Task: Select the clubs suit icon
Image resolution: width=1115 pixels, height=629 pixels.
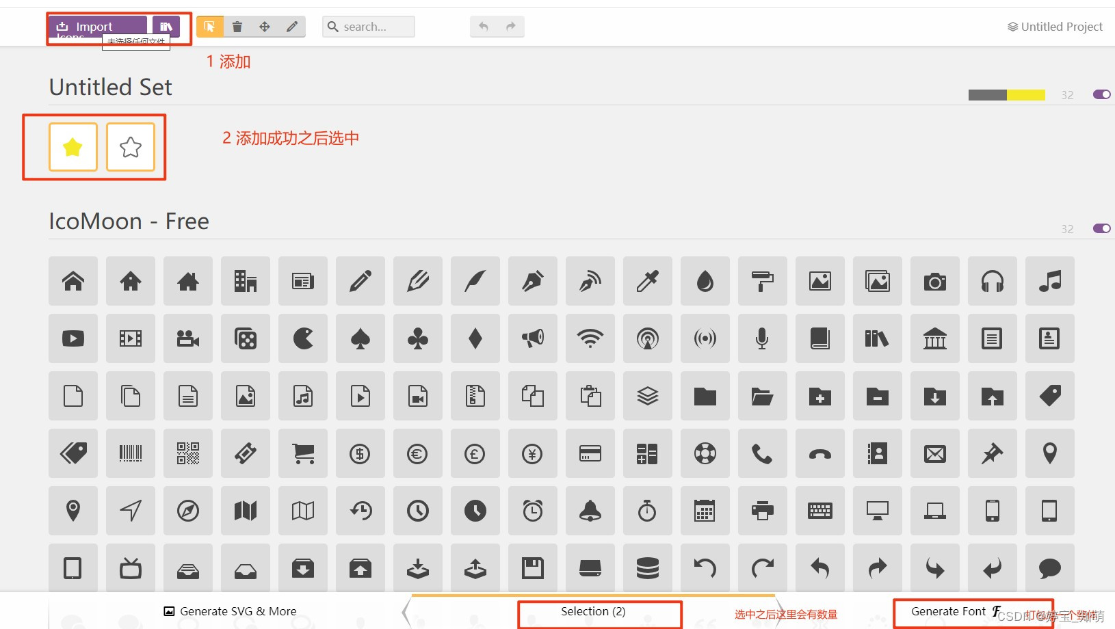Action: pyautogui.click(x=418, y=338)
